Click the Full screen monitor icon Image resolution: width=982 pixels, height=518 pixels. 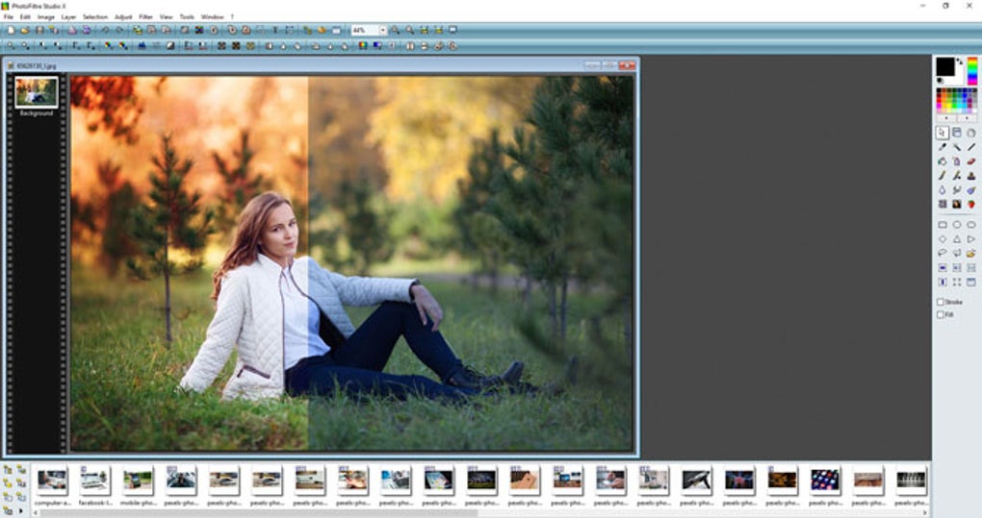point(452,30)
